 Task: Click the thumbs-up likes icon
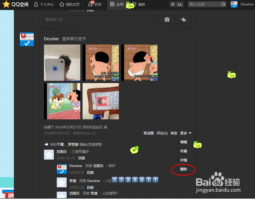[x=46, y=144]
